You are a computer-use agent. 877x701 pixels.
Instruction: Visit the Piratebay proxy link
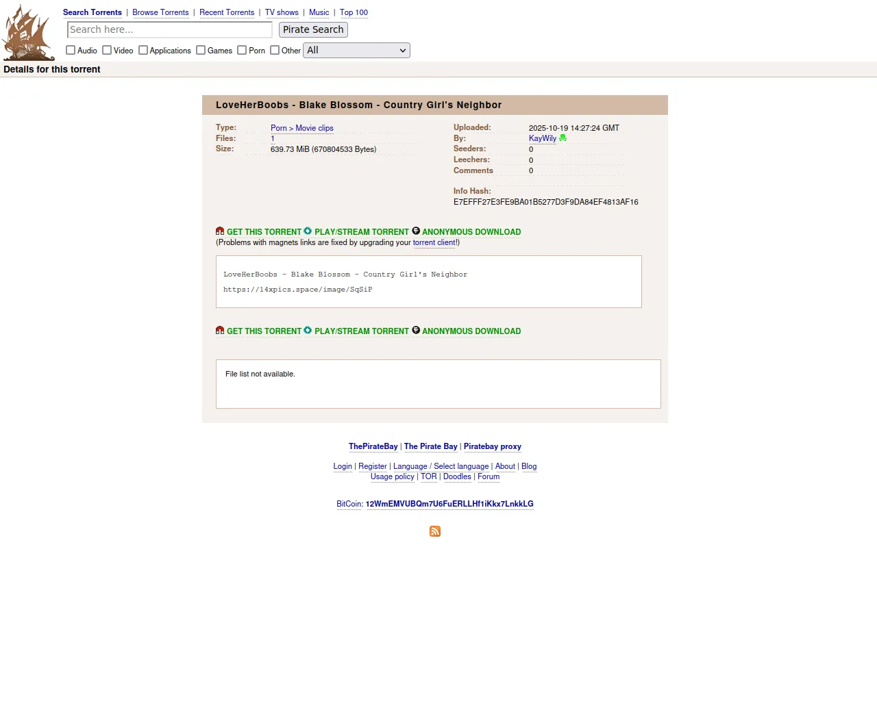(493, 446)
